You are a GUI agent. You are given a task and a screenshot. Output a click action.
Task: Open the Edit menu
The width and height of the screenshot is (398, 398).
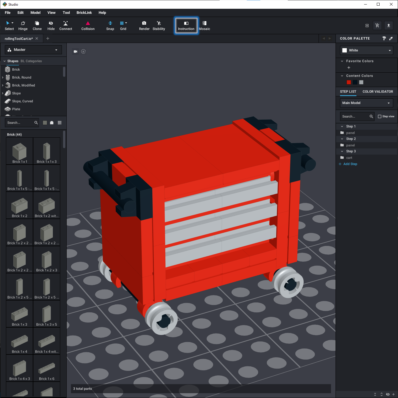pyautogui.click(x=20, y=13)
